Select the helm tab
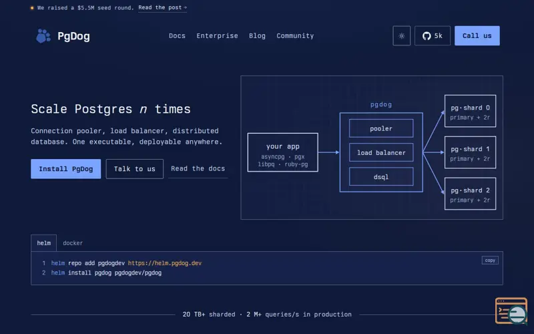 point(44,243)
